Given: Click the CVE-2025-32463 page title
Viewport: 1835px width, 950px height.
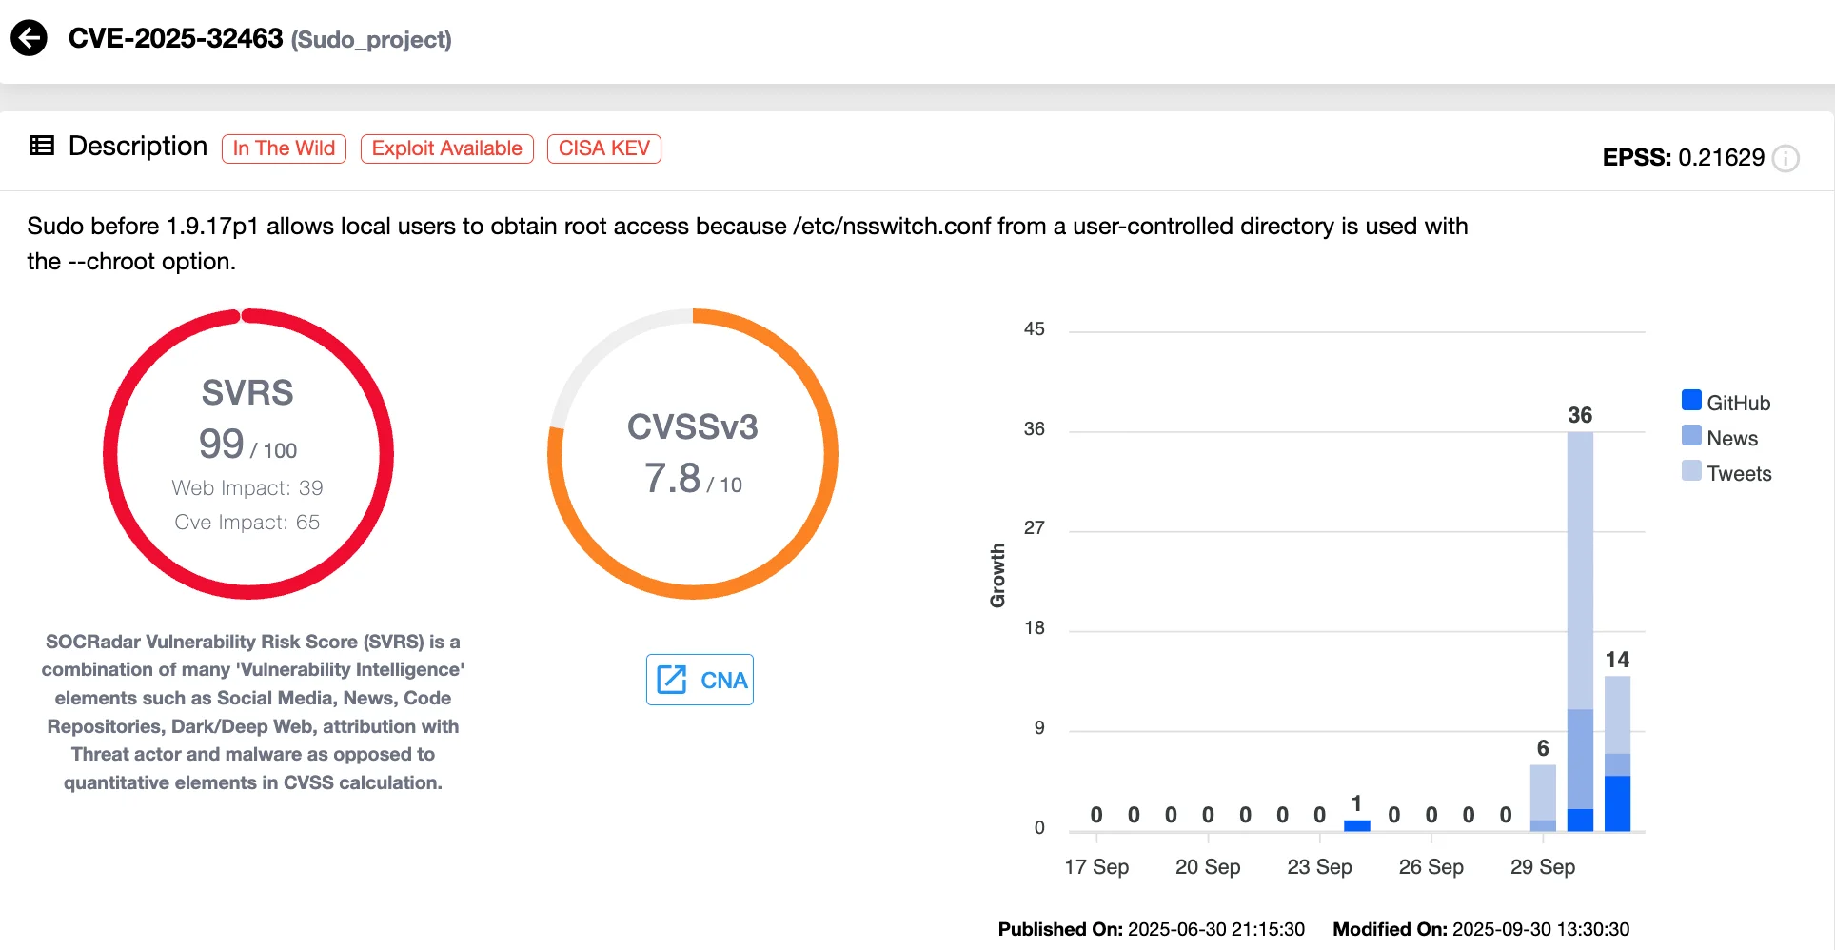Looking at the screenshot, I should (175, 39).
